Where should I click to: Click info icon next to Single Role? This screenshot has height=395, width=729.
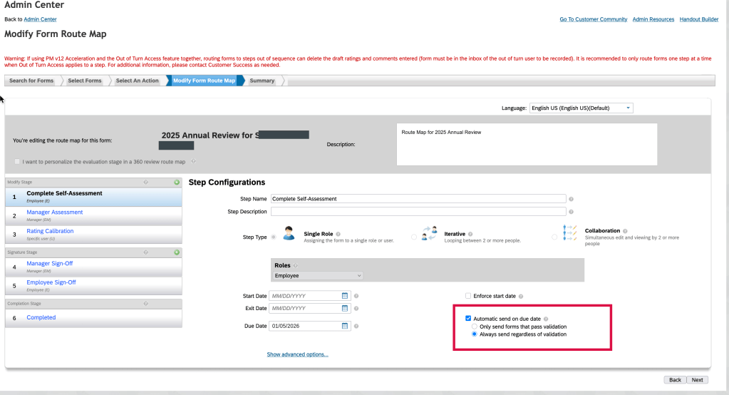338,233
